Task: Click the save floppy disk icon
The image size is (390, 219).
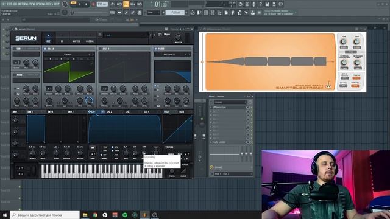Action: [267, 4]
